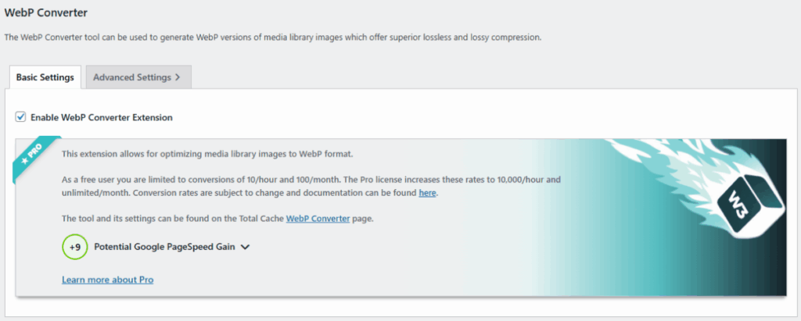
Task: Click the 'This extension allows for optimizing' sentence
Action: 207,153
